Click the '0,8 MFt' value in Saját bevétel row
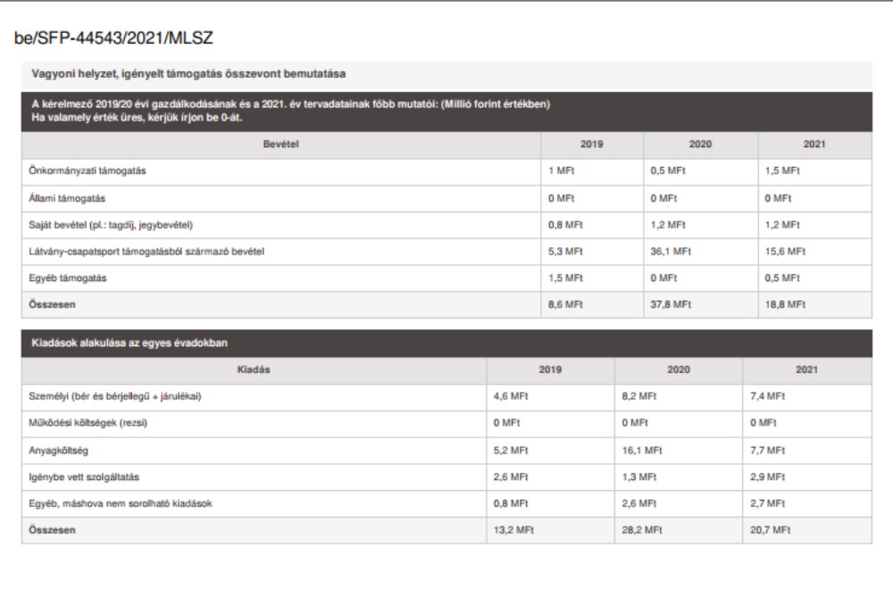Image resolution: width=893 pixels, height=606 pixels. point(565,225)
